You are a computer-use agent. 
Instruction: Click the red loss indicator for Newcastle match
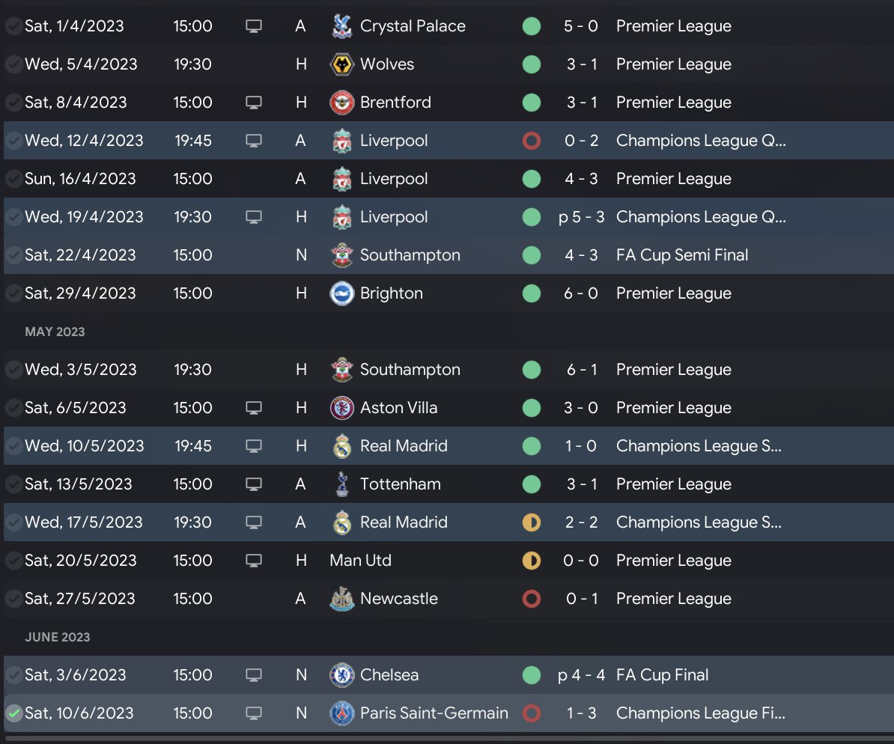click(x=531, y=599)
